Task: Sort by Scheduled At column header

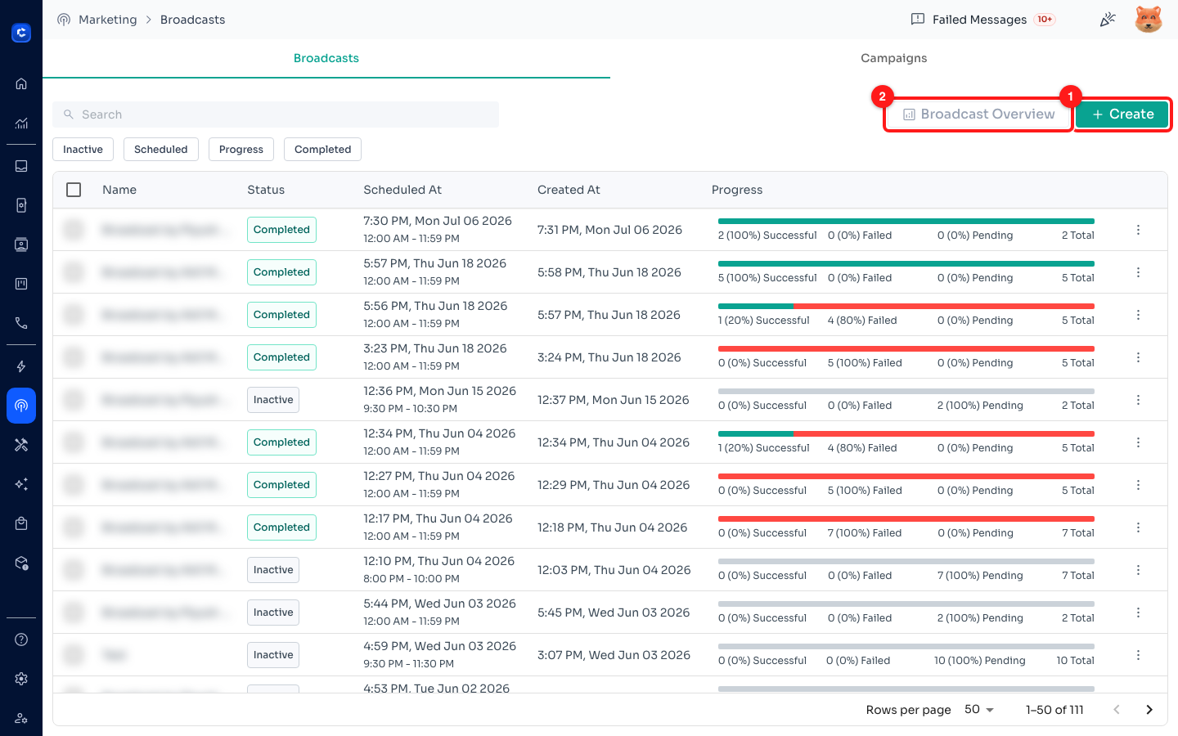Action: (x=402, y=190)
